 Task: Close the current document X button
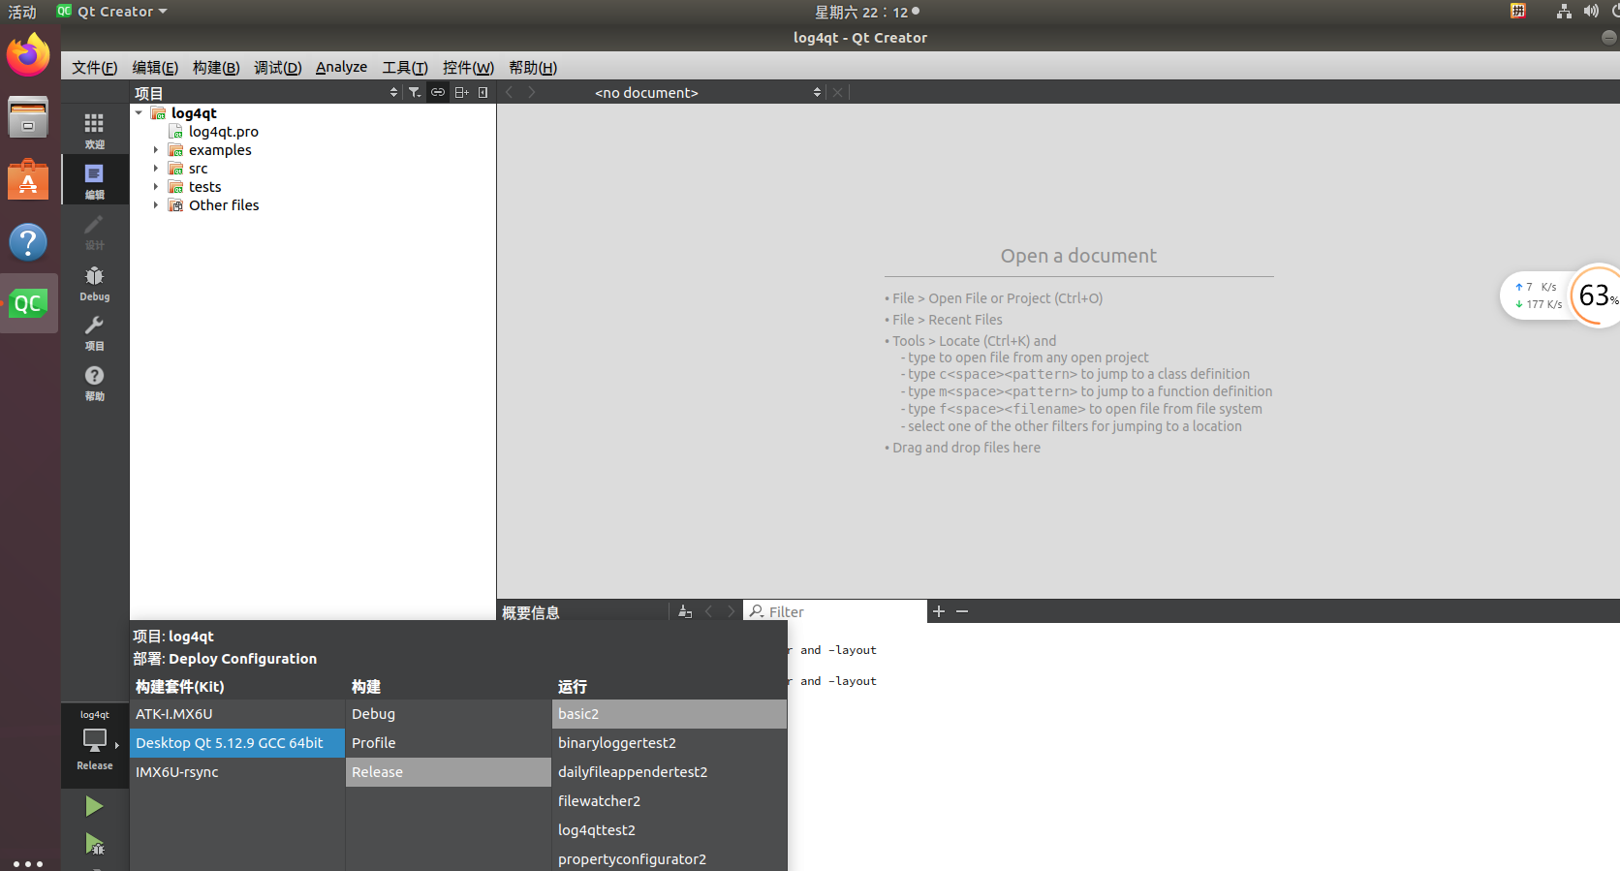pyautogui.click(x=838, y=92)
